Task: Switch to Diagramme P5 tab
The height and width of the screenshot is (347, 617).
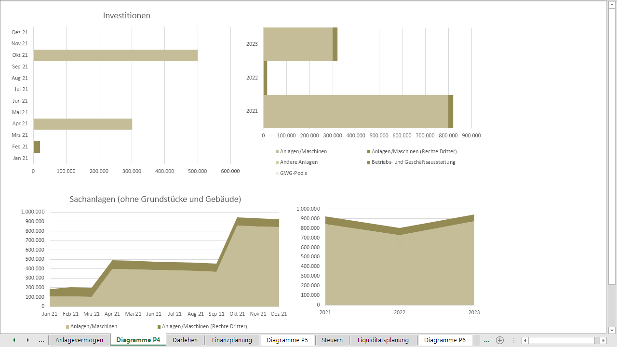Action: (x=287, y=340)
